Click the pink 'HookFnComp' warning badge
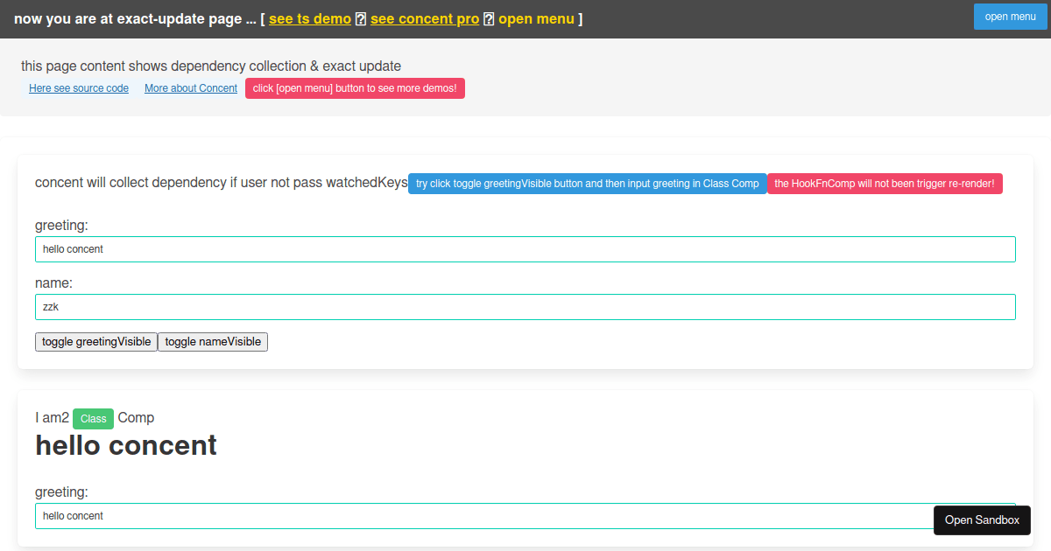This screenshot has height=551, width=1051. tap(885, 184)
